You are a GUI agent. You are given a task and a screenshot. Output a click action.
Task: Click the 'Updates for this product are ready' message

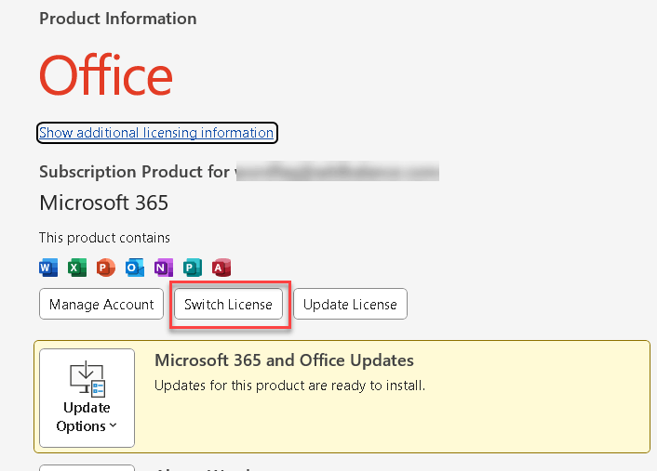[288, 385]
